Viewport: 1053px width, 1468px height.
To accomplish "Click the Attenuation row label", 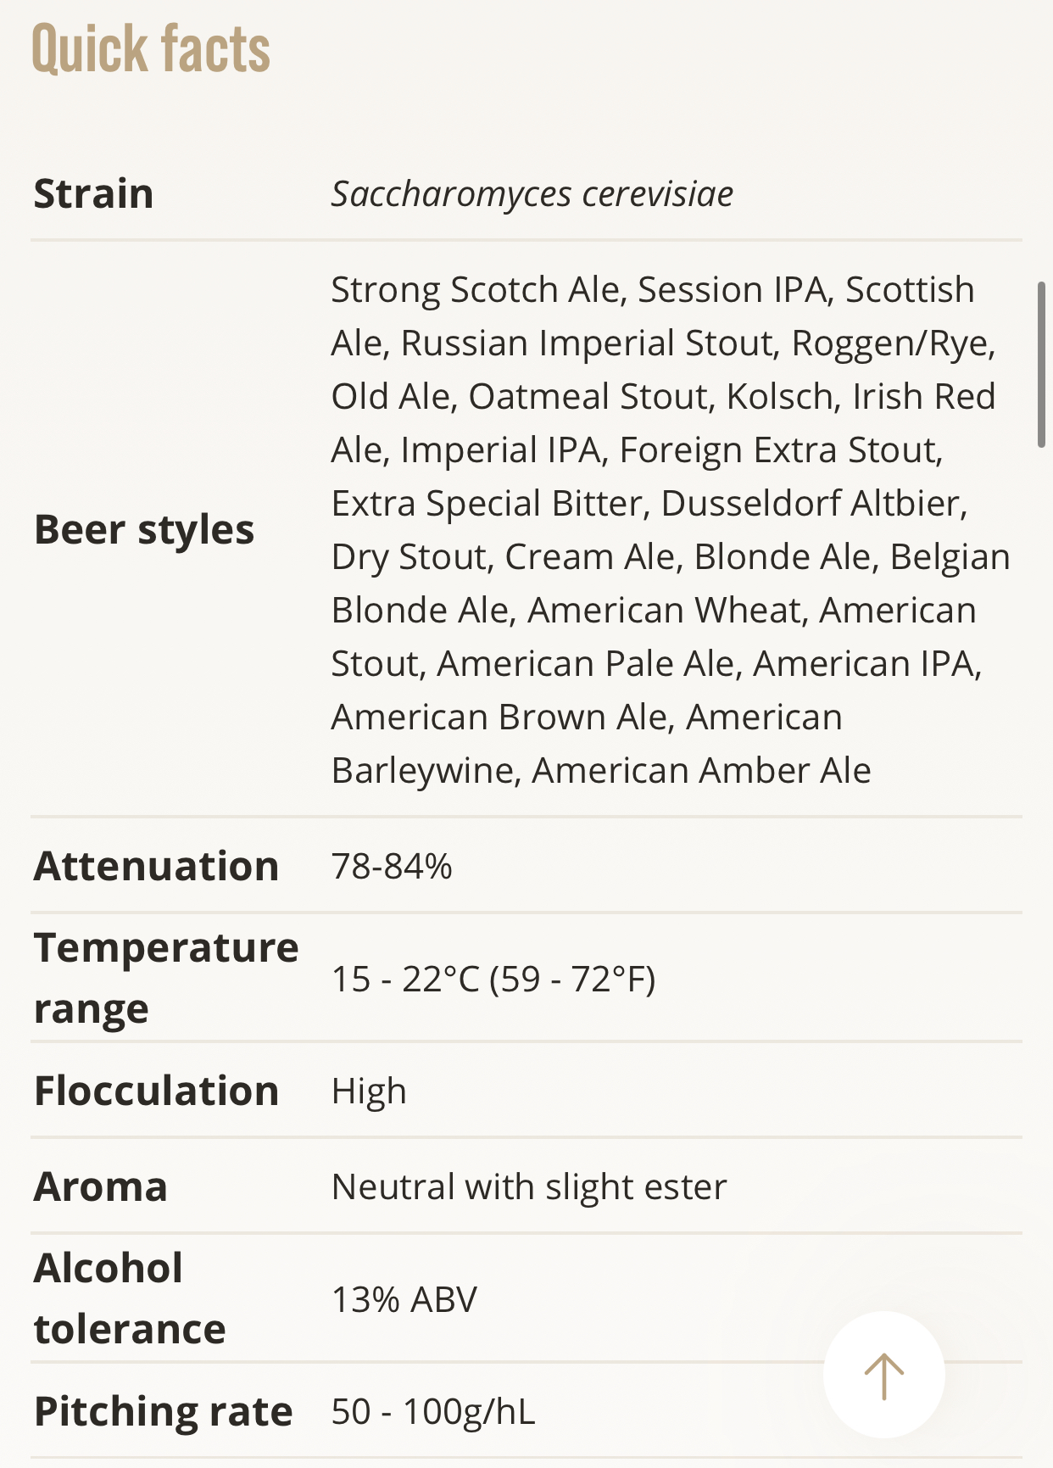I will click(156, 866).
